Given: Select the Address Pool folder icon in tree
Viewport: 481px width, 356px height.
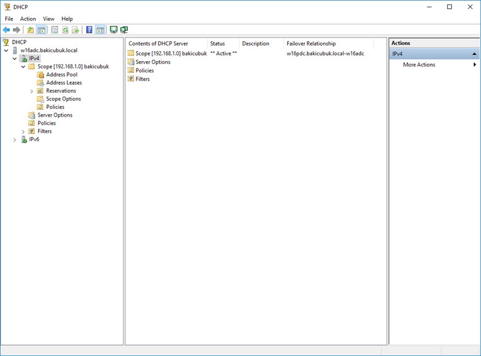Looking at the screenshot, I should point(40,75).
